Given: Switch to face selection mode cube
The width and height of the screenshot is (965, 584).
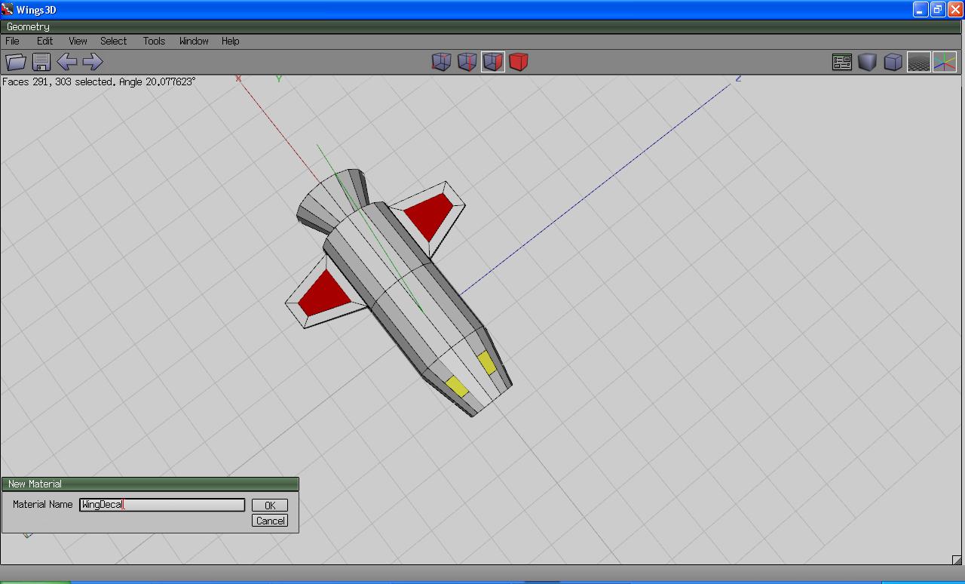Looking at the screenshot, I should [493, 62].
